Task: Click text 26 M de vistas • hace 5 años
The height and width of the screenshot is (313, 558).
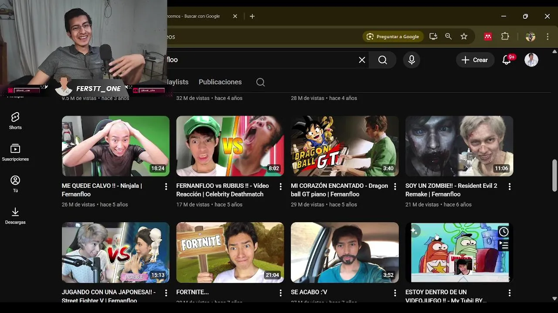Action: coord(95,204)
